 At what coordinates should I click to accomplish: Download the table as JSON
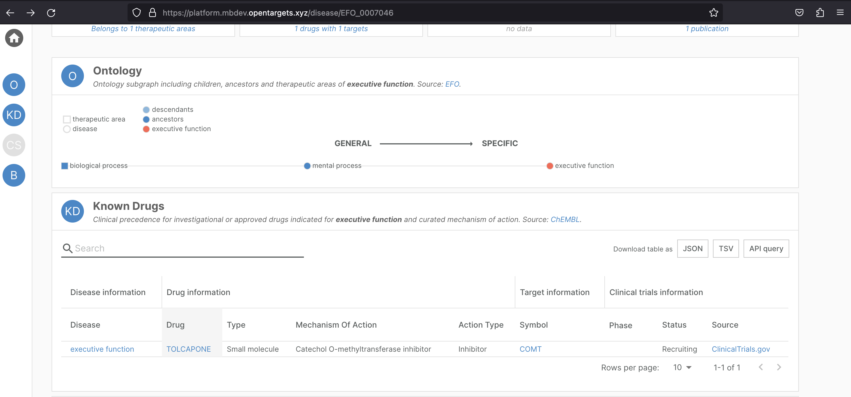[693, 249]
